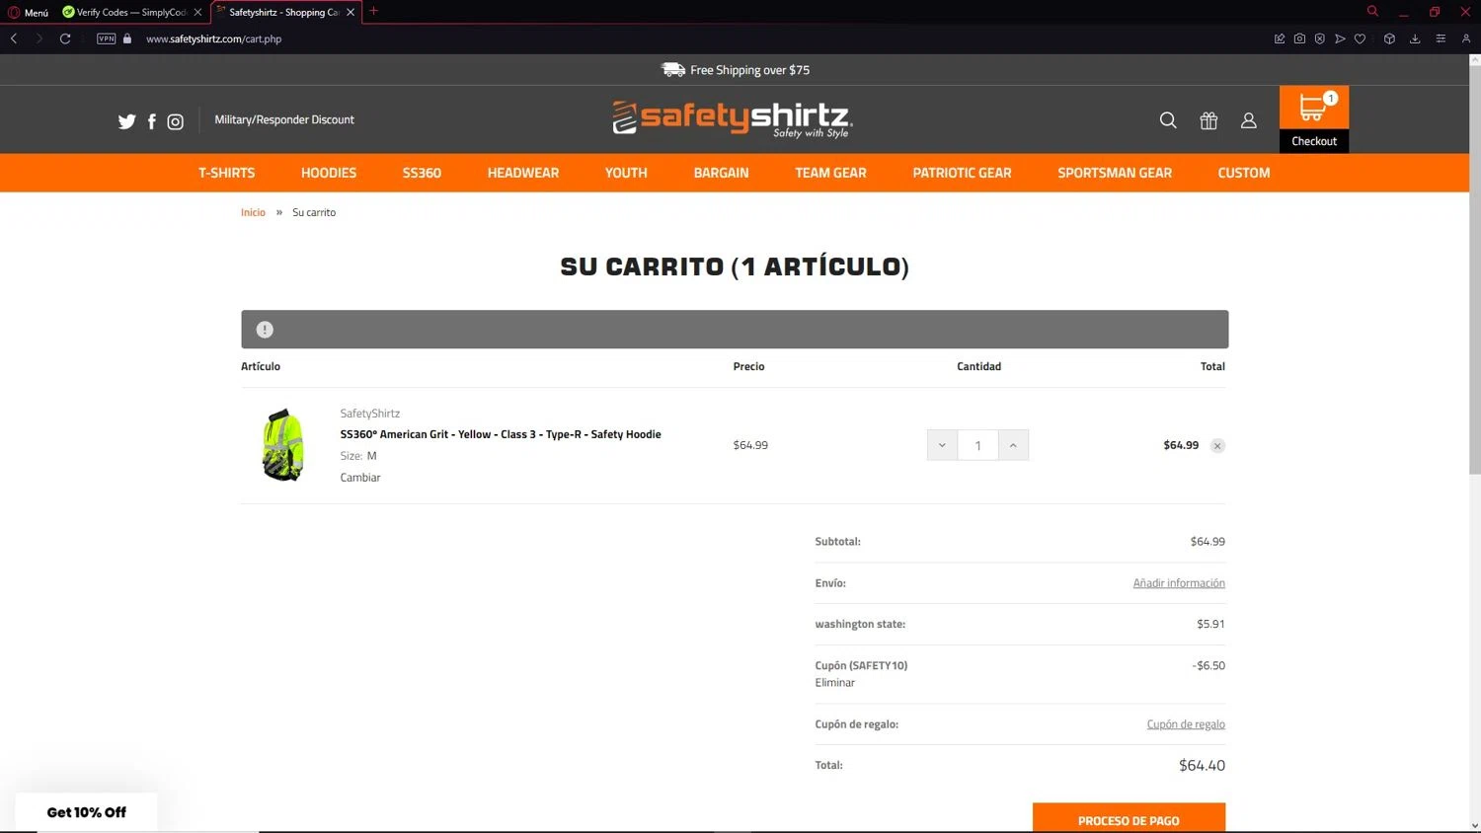Click the Cambiar link under the hoodie

pyautogui.click(x=360, y=478)
